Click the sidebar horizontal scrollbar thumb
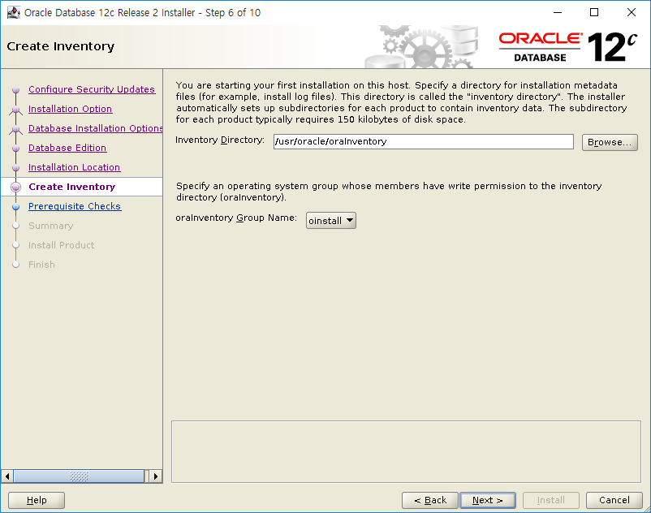 tap(79, 476)
